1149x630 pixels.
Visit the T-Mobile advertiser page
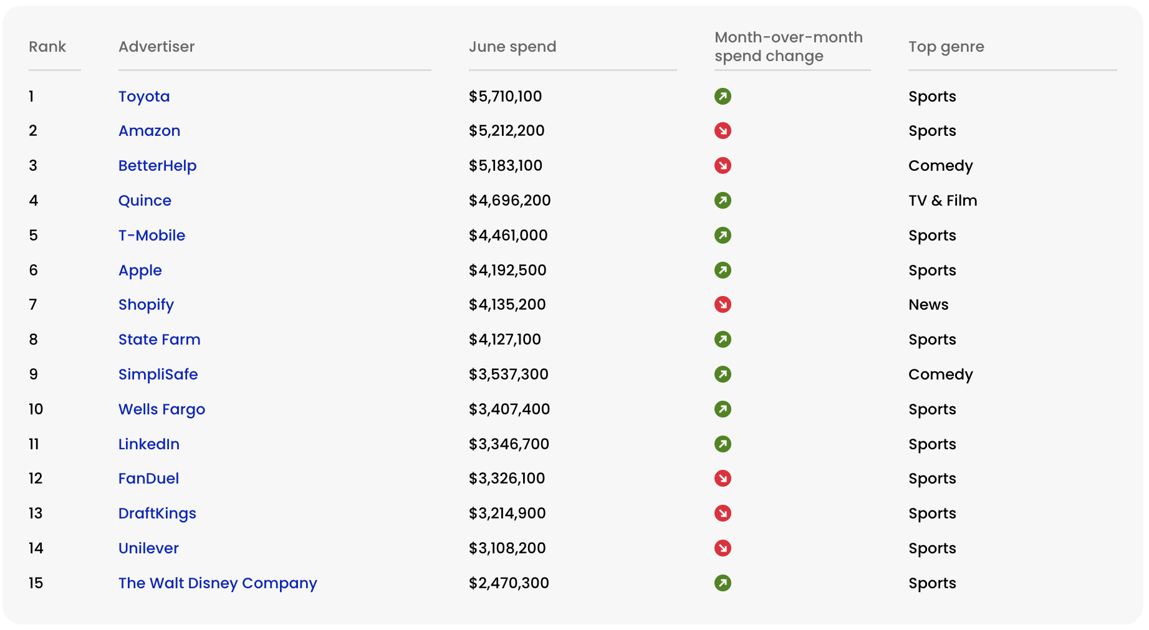(x=151, y=236)
